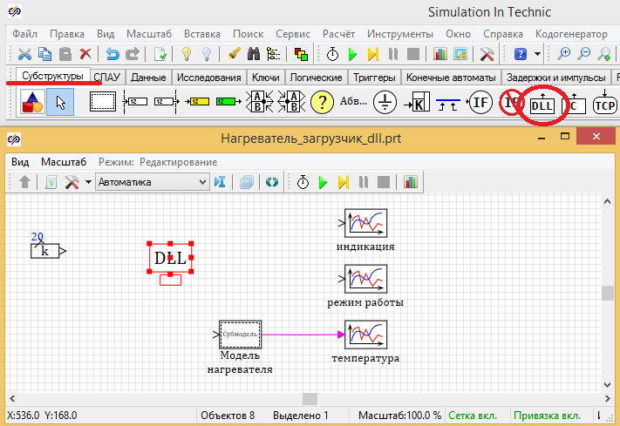The width and height of the screenshot is (620, 426).
Task: Start calculation with main toolbar green play
Action: (x=352, y=54)
